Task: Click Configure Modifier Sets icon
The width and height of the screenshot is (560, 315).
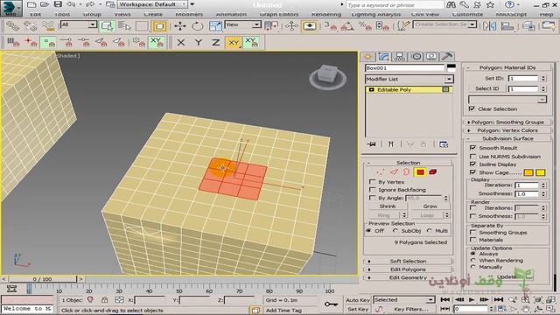Action: click(444, 143)
